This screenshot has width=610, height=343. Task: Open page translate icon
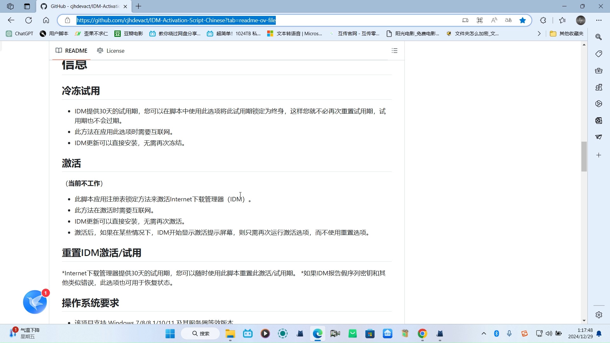click(508, 20)
